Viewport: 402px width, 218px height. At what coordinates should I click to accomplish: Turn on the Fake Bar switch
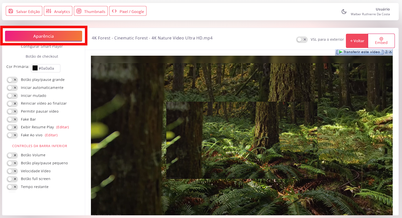click(12, 119)
